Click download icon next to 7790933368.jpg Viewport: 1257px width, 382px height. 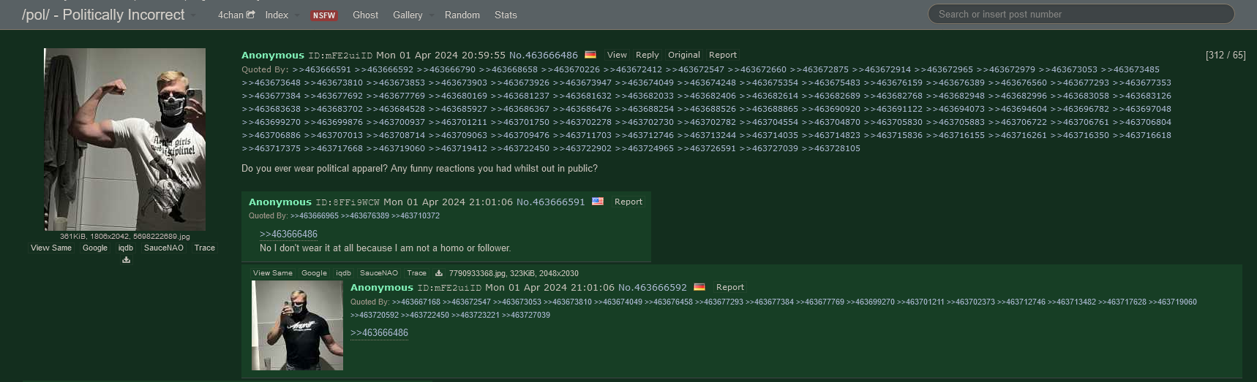tap(439, 273)
